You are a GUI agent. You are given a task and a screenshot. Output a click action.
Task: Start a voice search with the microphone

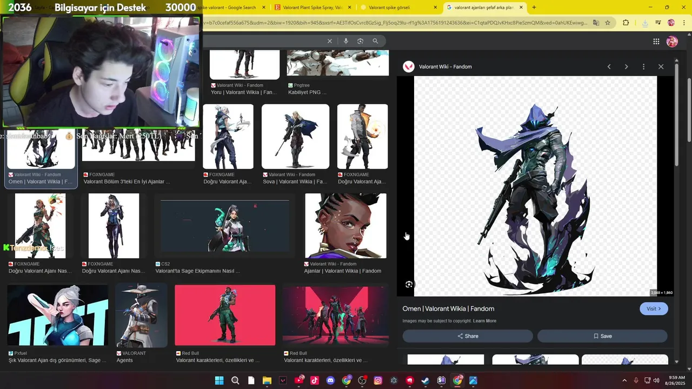(345, 41)
